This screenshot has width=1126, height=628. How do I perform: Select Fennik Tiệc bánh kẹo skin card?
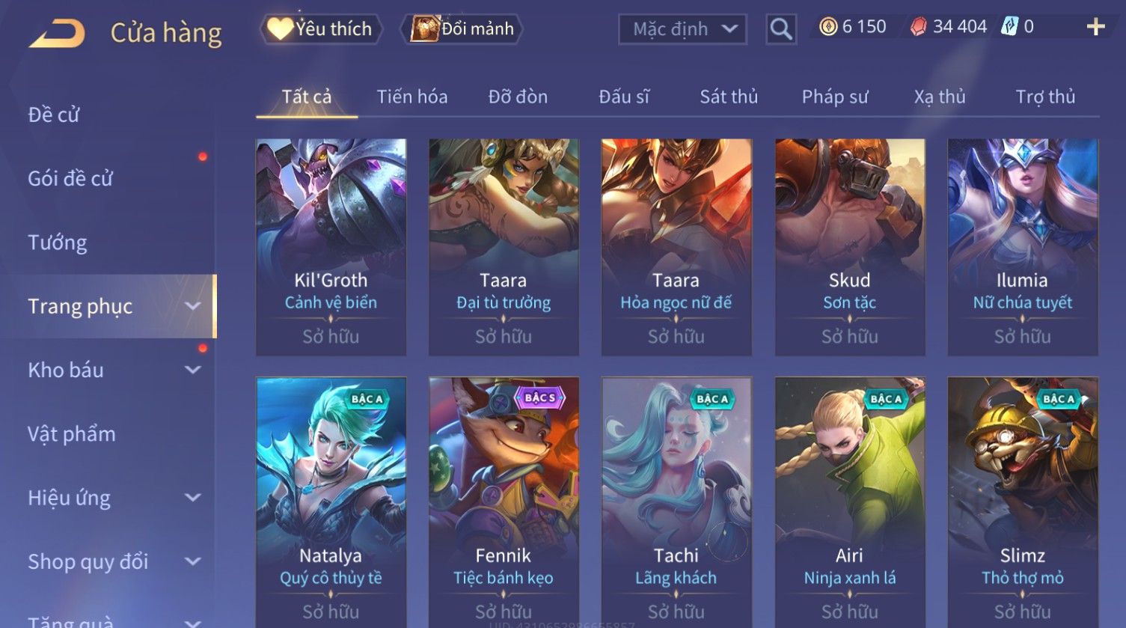pyautogui.click(x=504, y=503)
